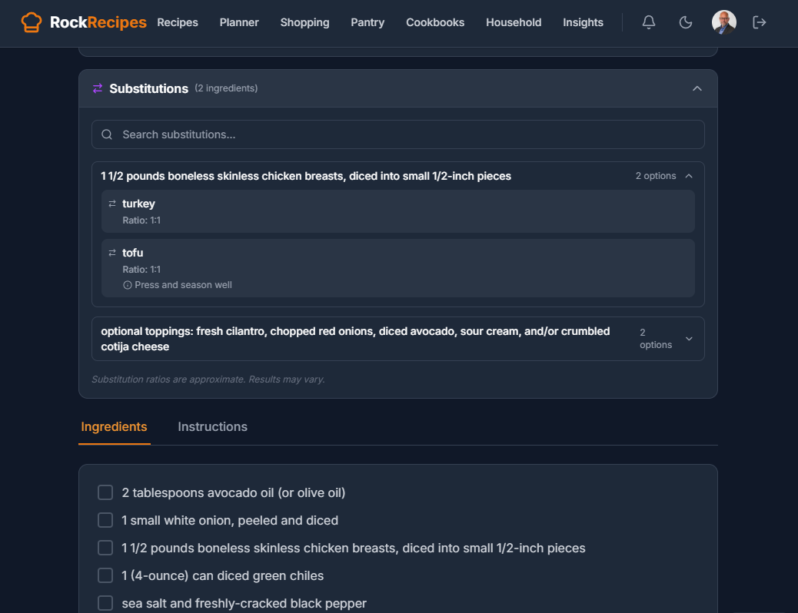798x613 pixels.
Task: Collapse the chicken breasts substitution options
Action: (x=690, y=175)
